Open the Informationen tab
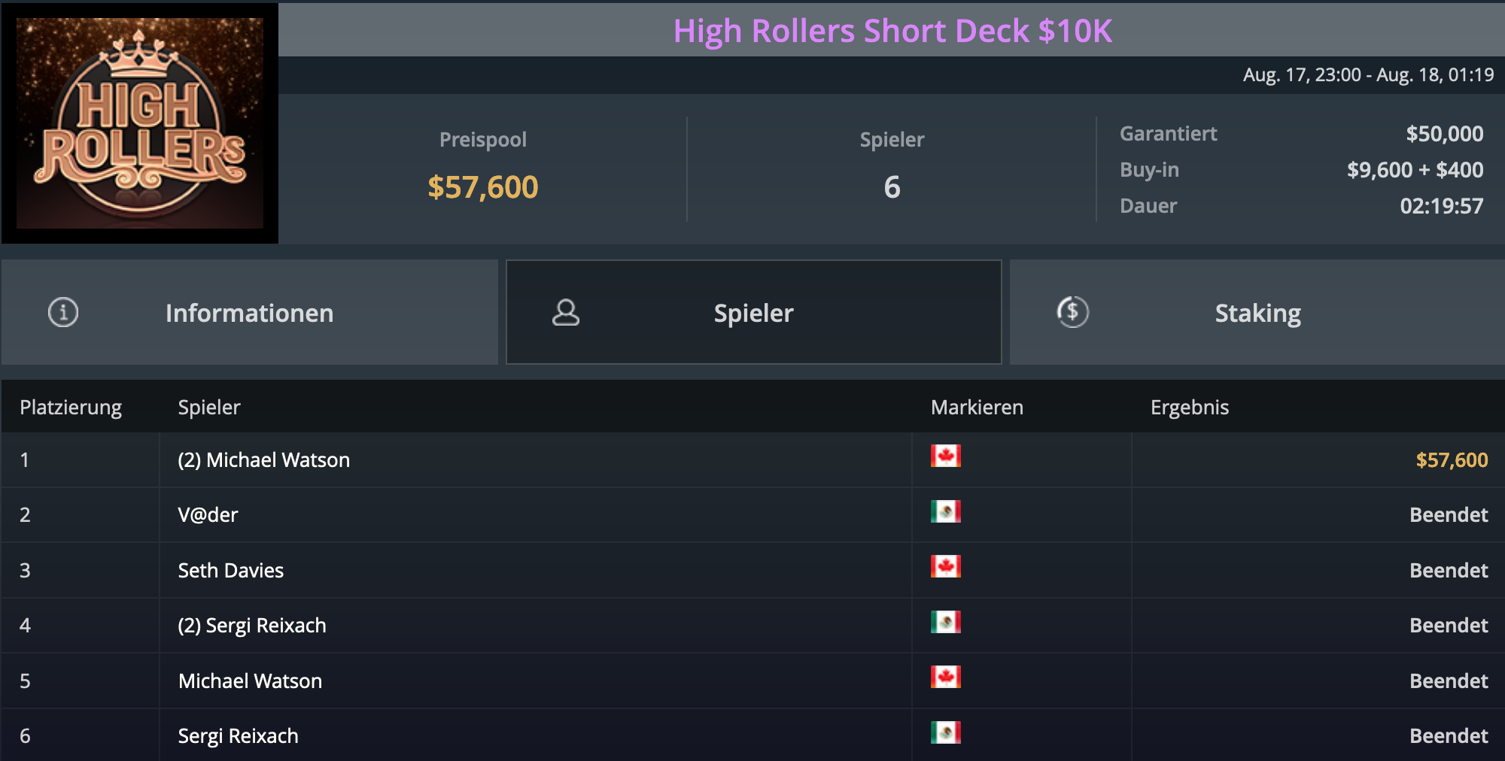This screenshot has height=761, width=1505. pos(249,313)
